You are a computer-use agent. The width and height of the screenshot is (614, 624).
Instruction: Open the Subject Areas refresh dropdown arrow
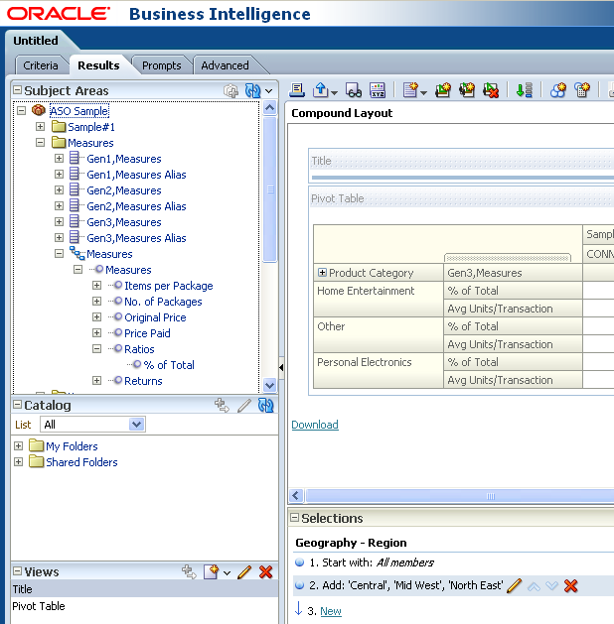[x=269, y=91]
